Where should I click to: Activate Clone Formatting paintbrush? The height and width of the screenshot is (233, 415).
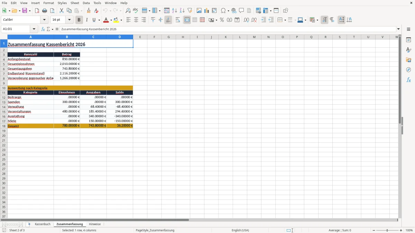[89, 11]
